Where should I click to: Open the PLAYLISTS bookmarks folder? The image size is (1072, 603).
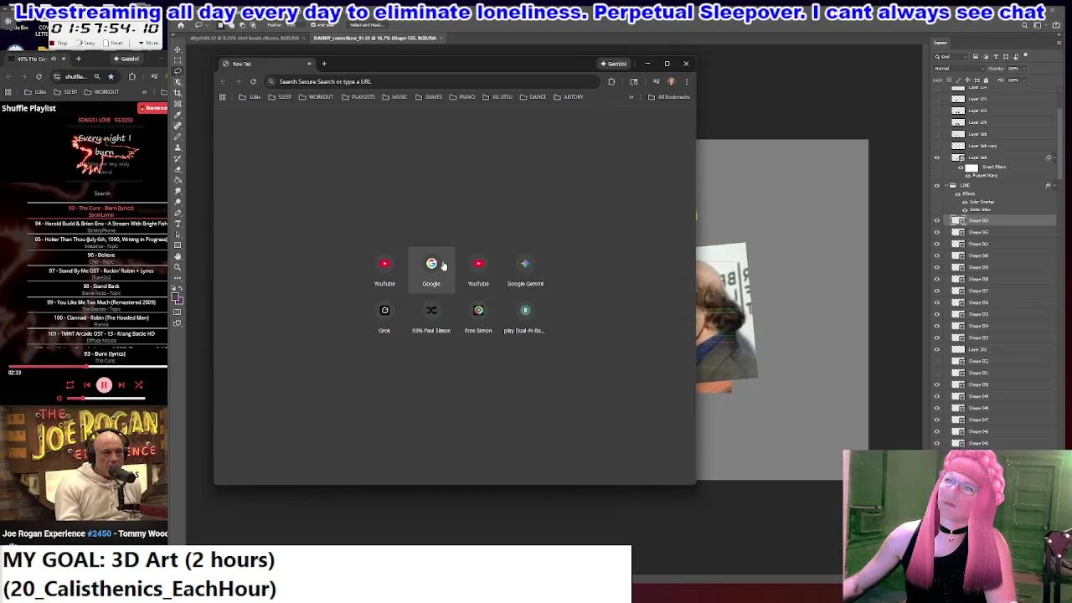[x=358, y=97]
